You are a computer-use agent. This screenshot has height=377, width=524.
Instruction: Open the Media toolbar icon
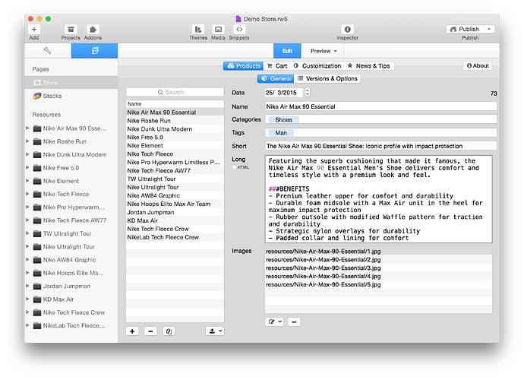point(218,30)
